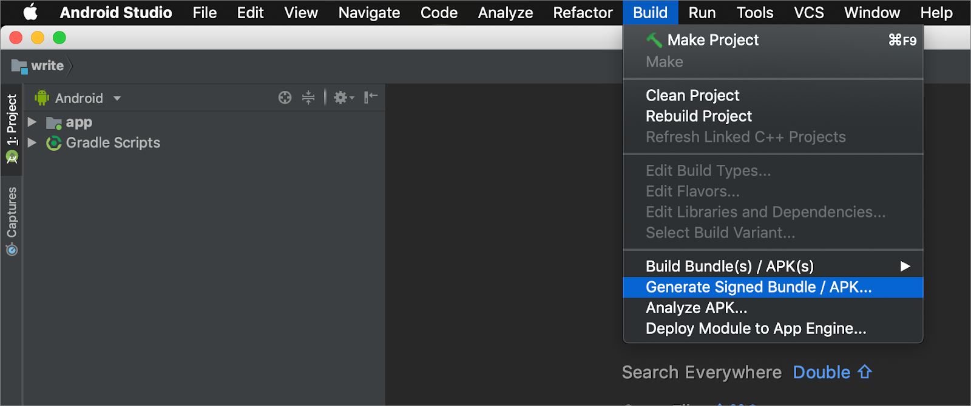Toggle the 1: Project side tab
This screenshot has width=971, height=406.
coord(12,128)
